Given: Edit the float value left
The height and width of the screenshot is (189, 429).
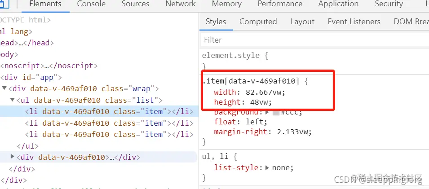Looking at the screenshot, I should pos(254,122).
